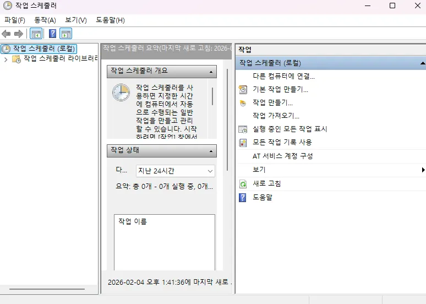Select 작업 스케줄러 라이브러리 tree item
426x304 pixels.
point(61,58)
